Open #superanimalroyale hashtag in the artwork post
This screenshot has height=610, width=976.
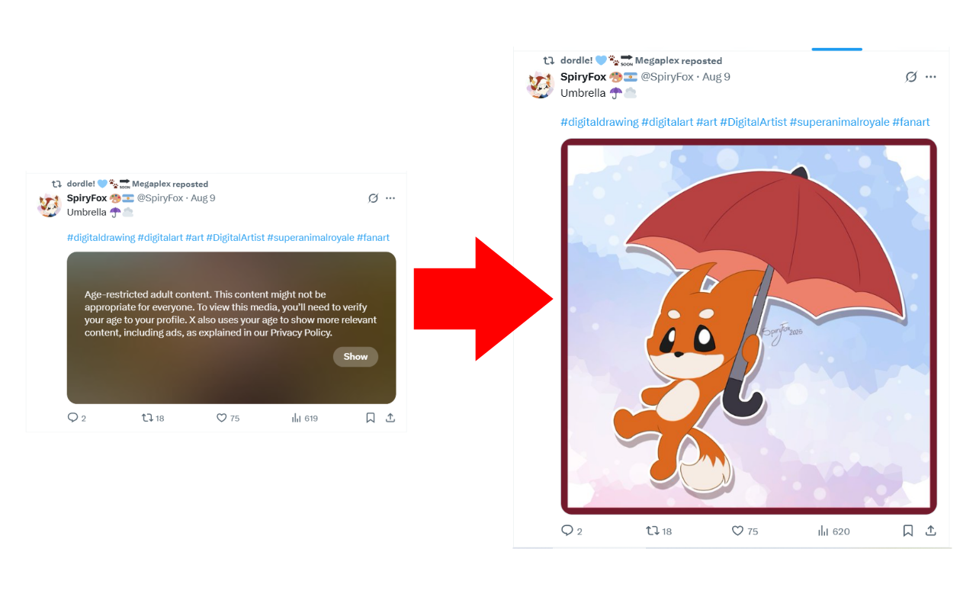[840, 122]
